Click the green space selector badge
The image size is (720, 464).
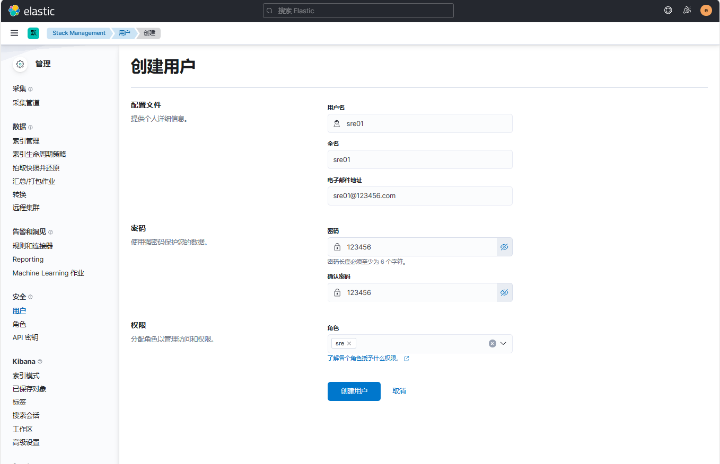coord(33,33)
